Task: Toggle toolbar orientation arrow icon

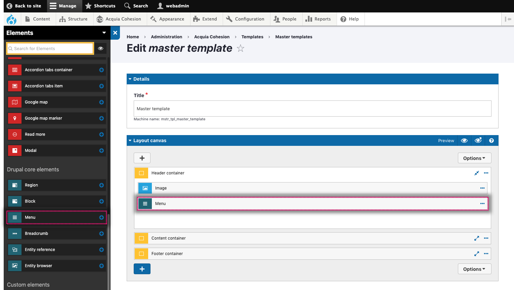Action: [x=508, y=19]
